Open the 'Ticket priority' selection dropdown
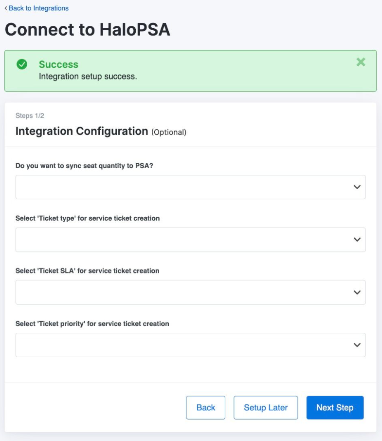Image resolution: width=382 pixels, height=441 pixels. (190, 345)
